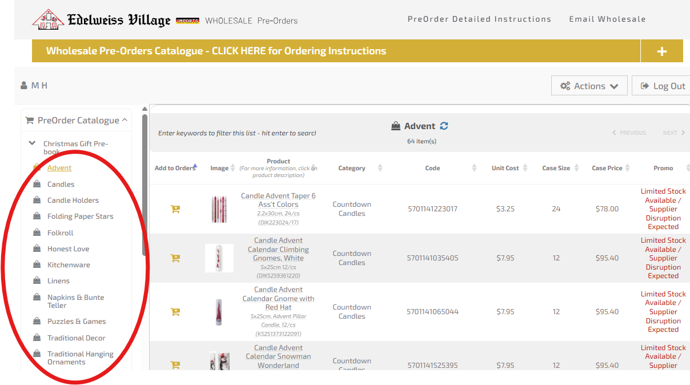690x385 pixels.
Task: Open the Candles category bag icon
Action: tap(37, 184)
